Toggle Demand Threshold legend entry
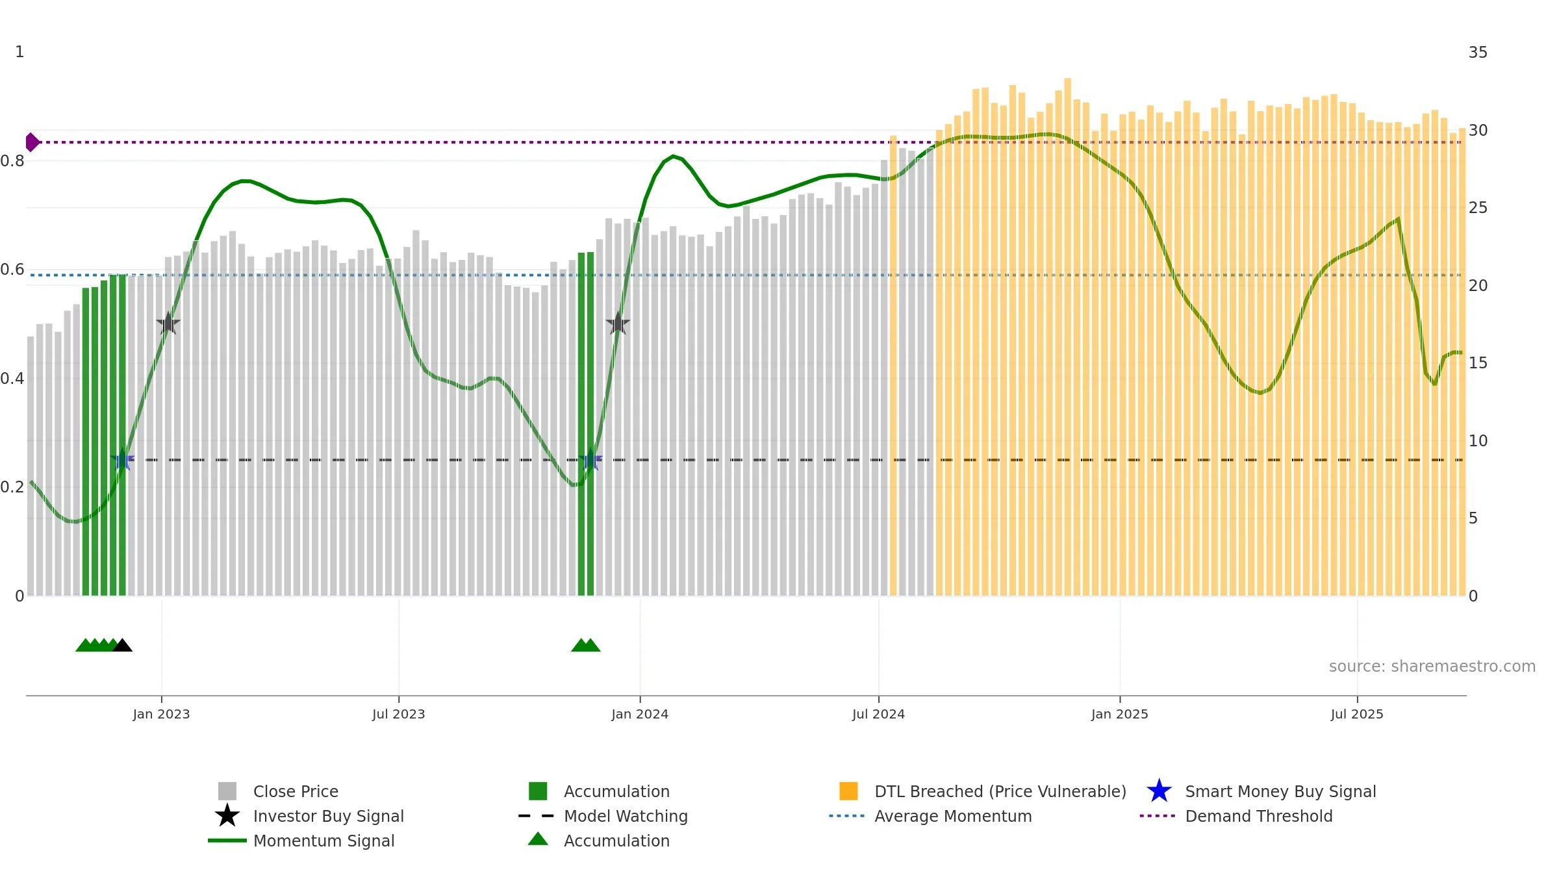 point(1258,816)
